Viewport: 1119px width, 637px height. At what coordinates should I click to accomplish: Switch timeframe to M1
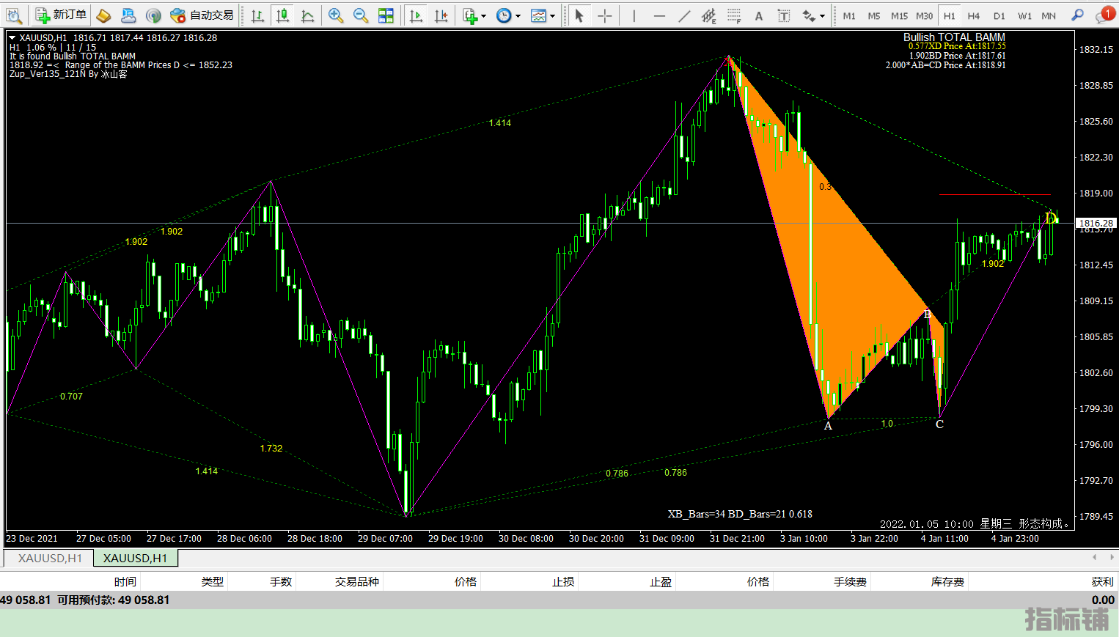pos(849,15)
